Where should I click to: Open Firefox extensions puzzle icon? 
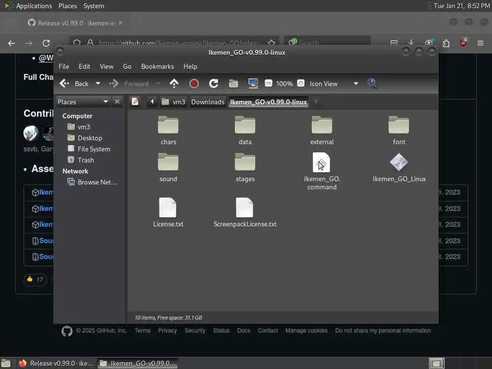click(x=446, y=43)
